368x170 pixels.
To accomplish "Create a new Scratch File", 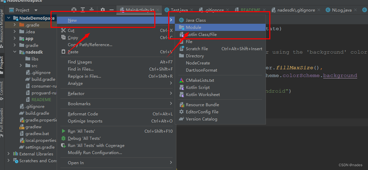I will tap(220, 49).
